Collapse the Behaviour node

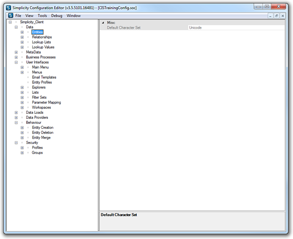[16, 123]
